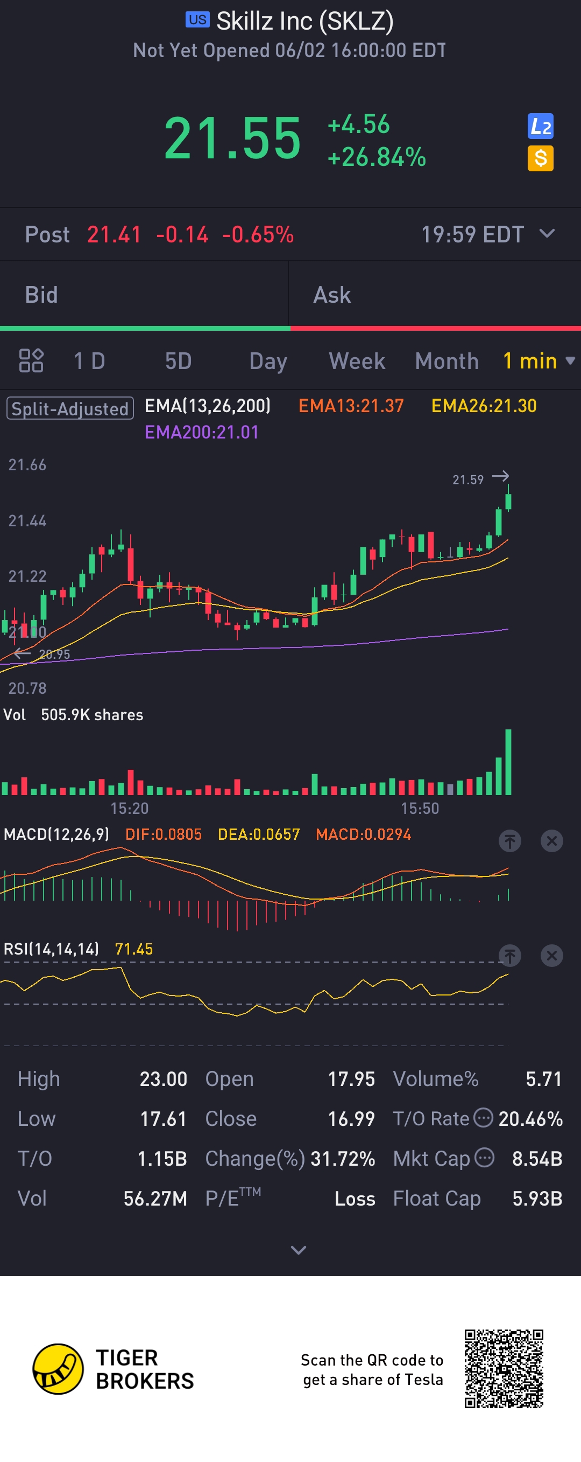Screen dimensions: 581x1462
Task: Pin the MACD indicator to top
Action: click(x=509, y=840)
